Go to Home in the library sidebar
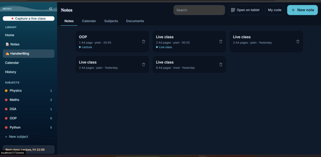The image size is (321, 157). point(29,35)
